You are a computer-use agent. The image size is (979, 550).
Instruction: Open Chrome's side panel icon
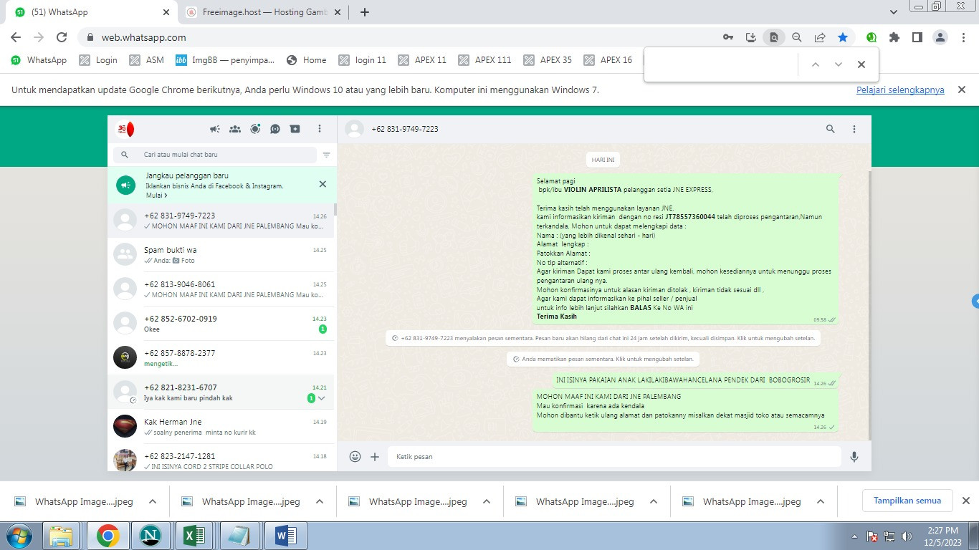917,37
